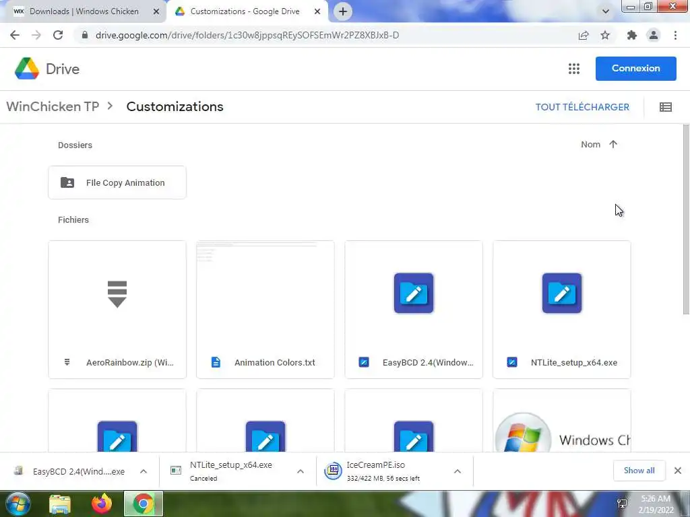Open the Nom sort field option
Viewport: 690px width, 517px height.
pyautogui.click(x=590, y=145)
